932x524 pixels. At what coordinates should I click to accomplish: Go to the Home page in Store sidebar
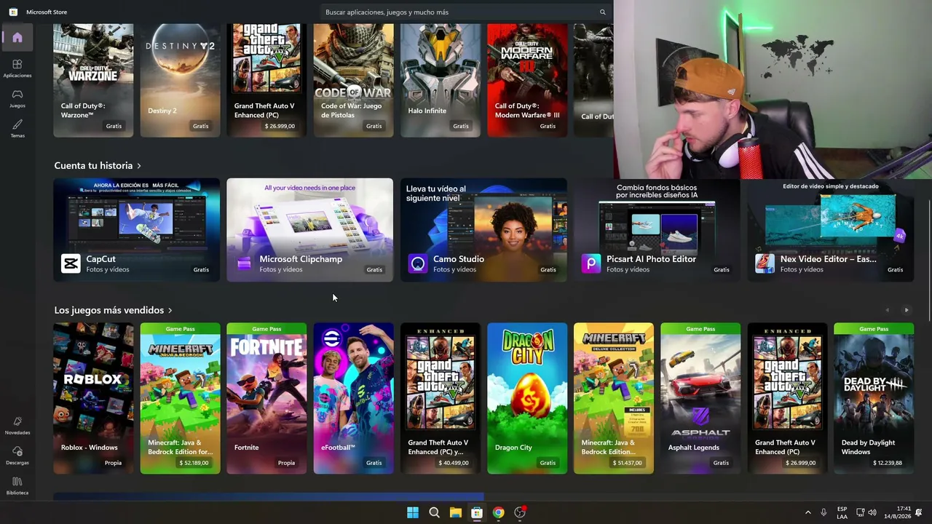coord(17,38)
